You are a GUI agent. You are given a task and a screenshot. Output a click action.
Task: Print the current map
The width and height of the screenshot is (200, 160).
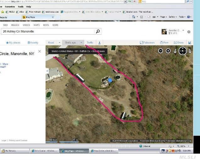[x=164, y=43]
